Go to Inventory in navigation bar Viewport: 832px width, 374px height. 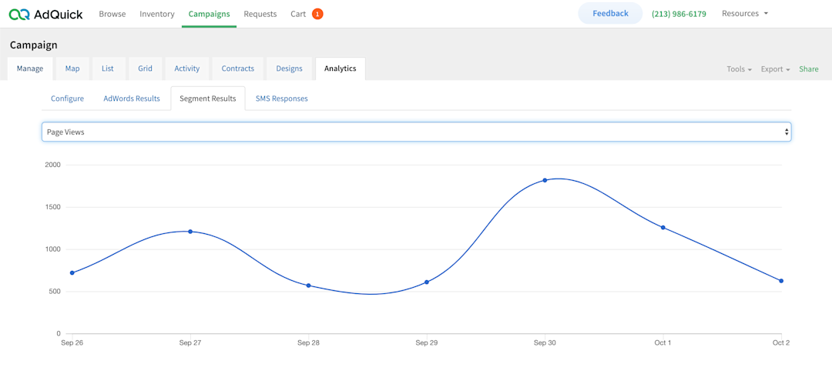click(157, 14)
